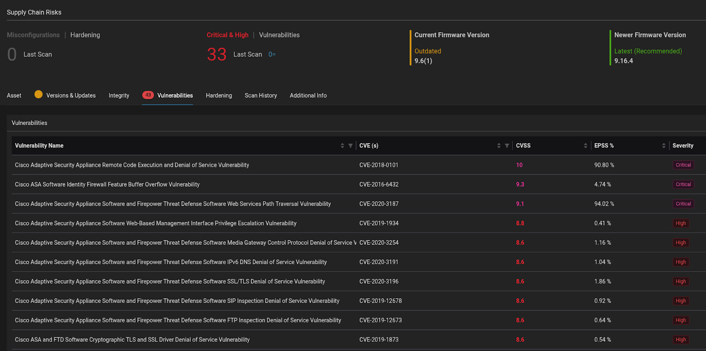The width and height of the screenshot is (706, 351).
Task: Click CVSS score 9.3
Action: click(520, 185)
